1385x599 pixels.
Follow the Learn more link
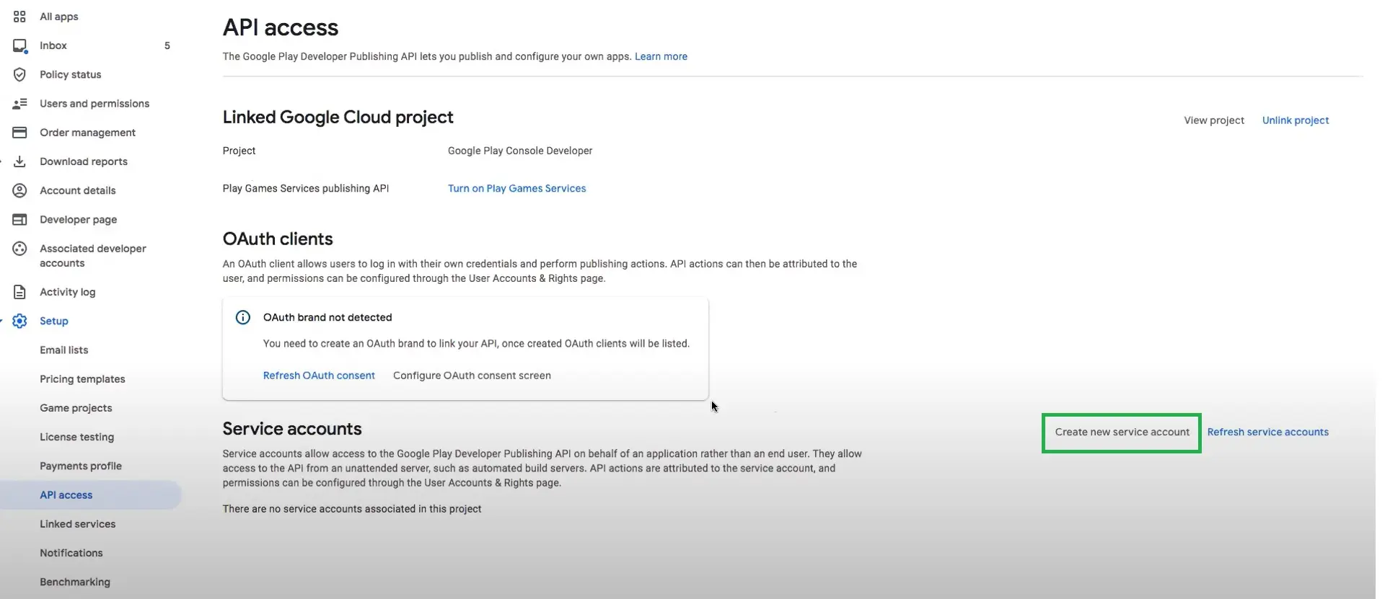[661, 56]
